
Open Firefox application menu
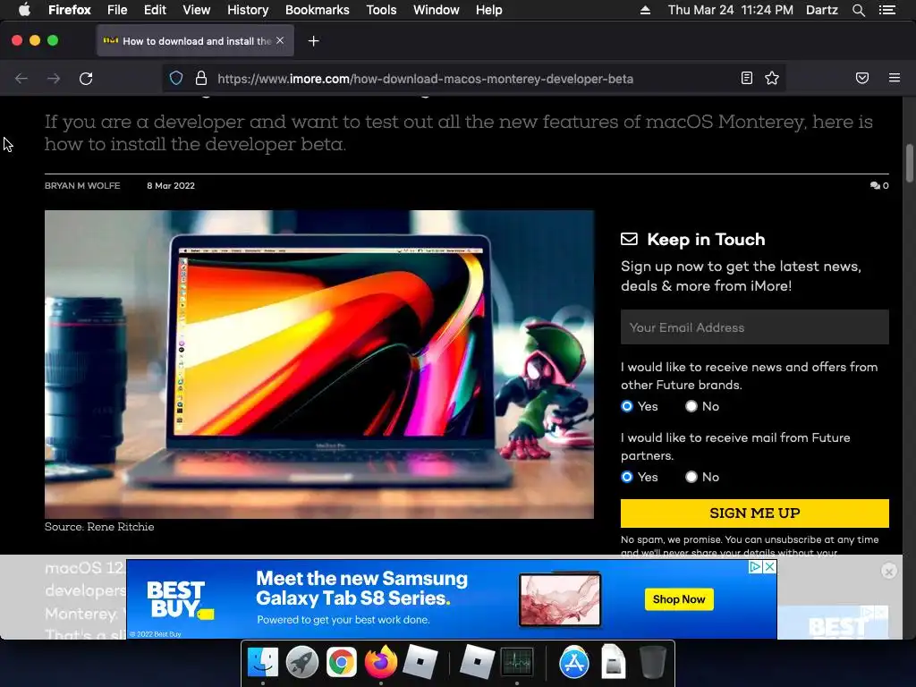coord(895,78)
